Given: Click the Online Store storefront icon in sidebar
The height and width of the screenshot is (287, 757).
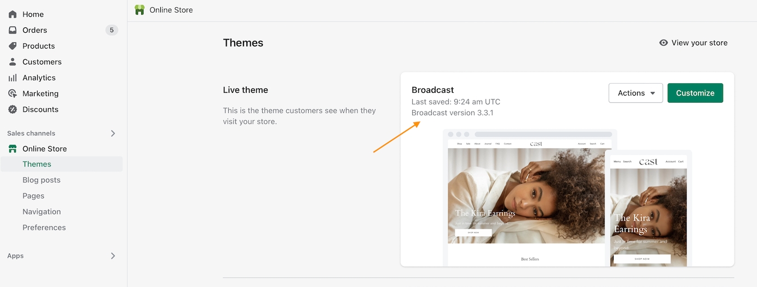Looking at the screenshot, I should point(13,149).
